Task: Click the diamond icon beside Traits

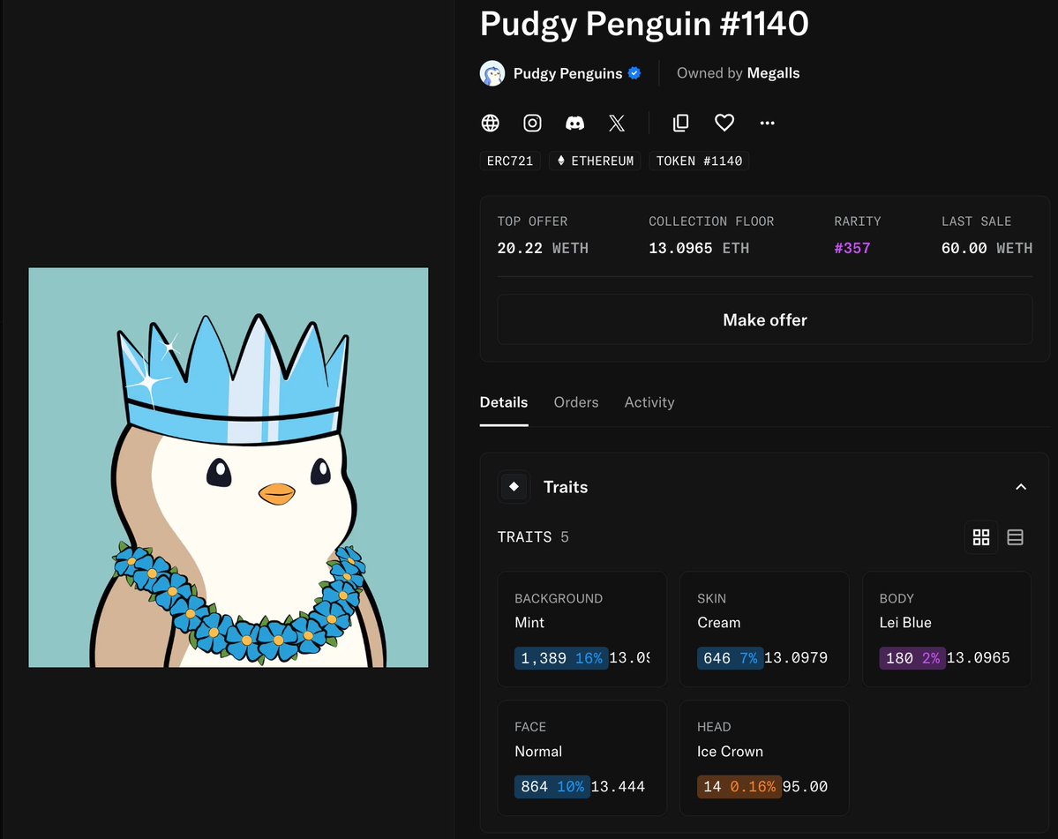Action: [514, 487]
